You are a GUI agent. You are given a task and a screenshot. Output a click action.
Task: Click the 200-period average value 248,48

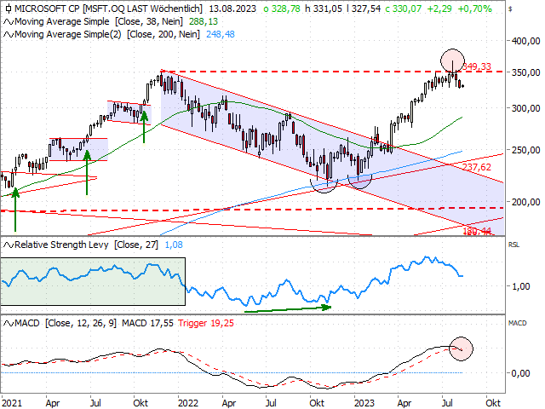coord(221,34)
